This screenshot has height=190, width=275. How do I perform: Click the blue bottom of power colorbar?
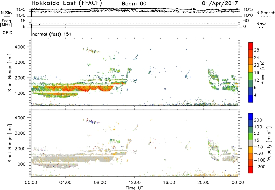click(251, 98)
